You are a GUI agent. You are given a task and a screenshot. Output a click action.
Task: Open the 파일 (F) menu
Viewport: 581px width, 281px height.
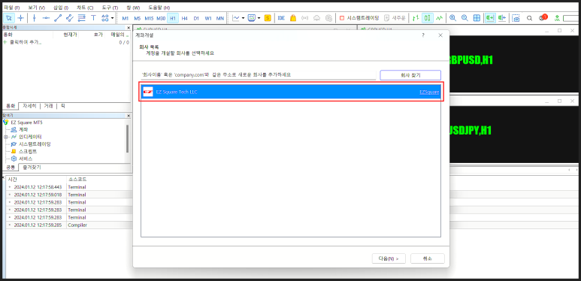click(11, 8)
